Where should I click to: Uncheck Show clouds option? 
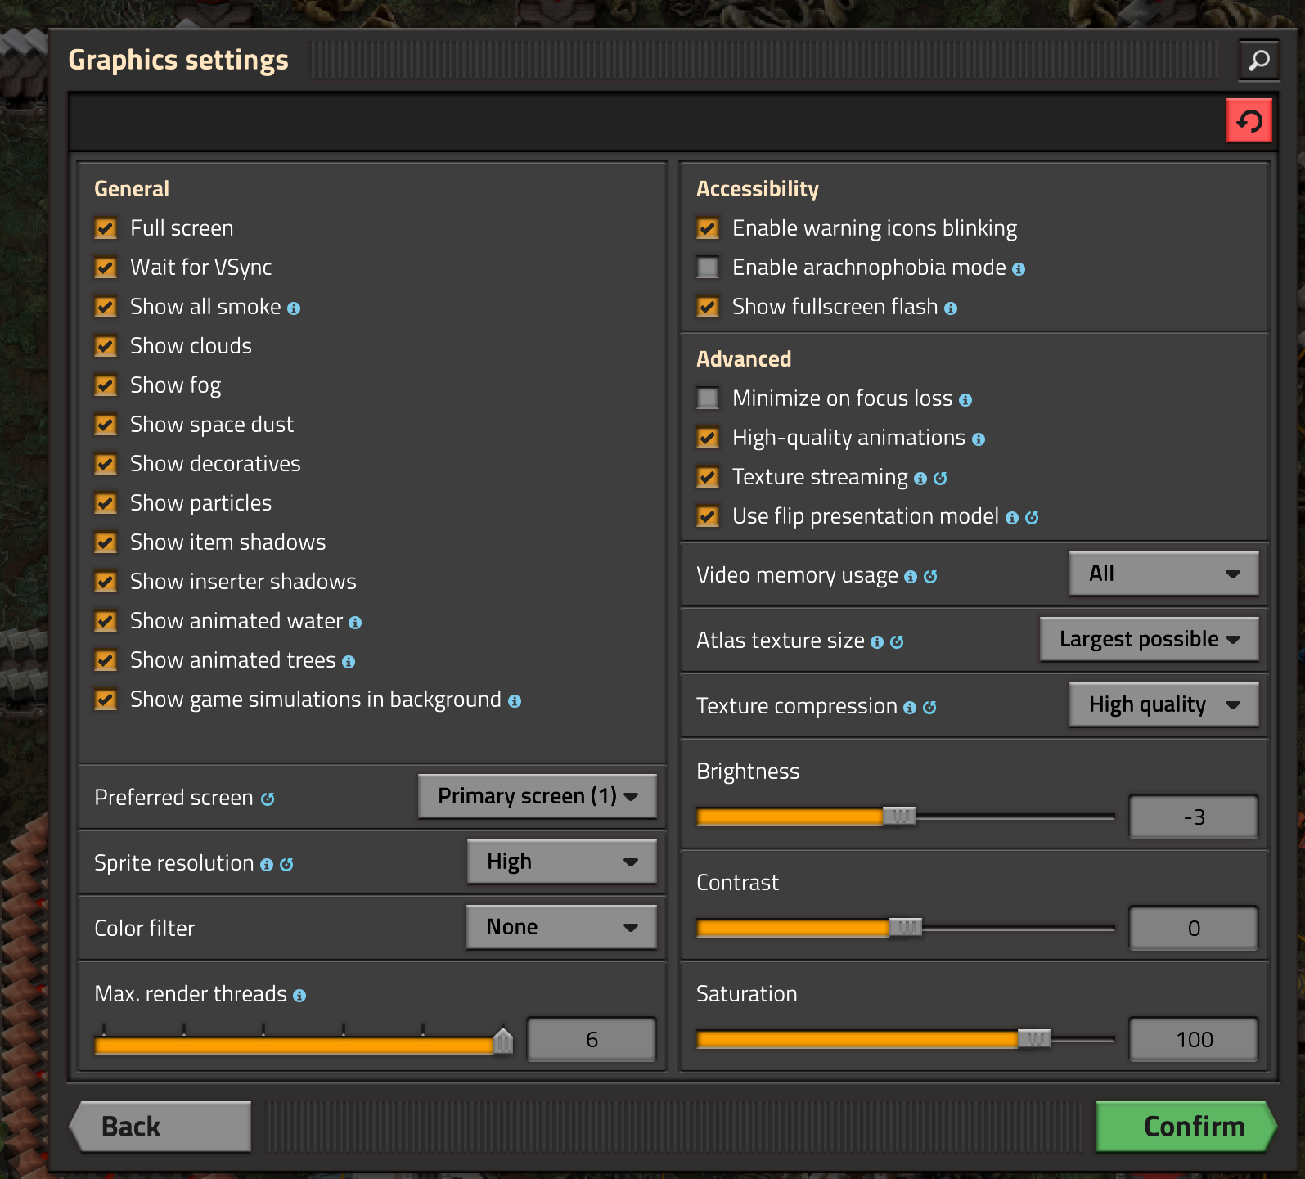coord(106,346)
